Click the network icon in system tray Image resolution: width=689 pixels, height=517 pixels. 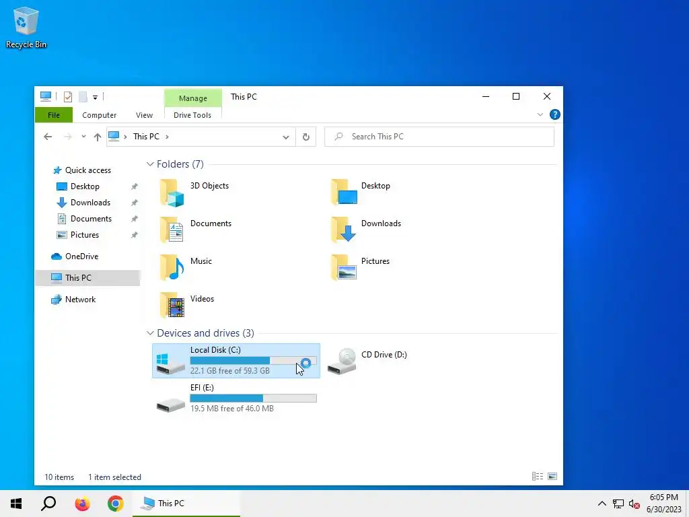(618, 504)
